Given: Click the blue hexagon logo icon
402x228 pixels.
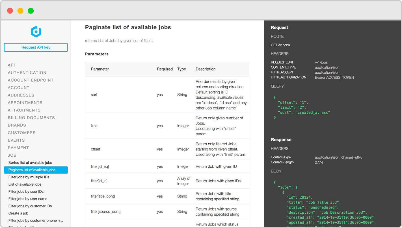Looking at the screenshot, I should tap(36, 32).
